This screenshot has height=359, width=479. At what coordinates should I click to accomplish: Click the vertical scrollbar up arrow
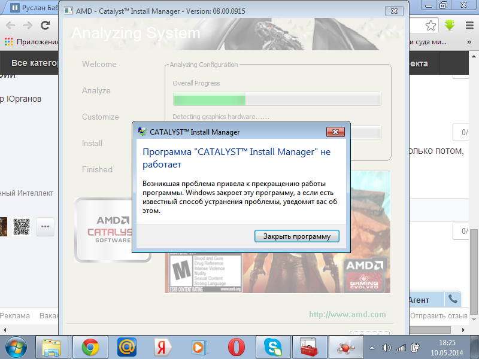(x=474, y=56)
